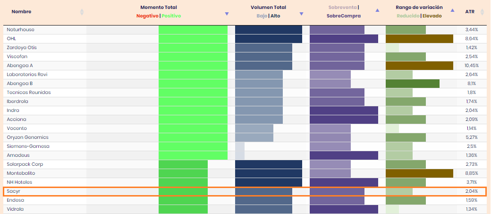Viewport: 491px width, 214px height.
Task: Click the Montebalito ATR value 8,85%
Action: coord(472,173)
